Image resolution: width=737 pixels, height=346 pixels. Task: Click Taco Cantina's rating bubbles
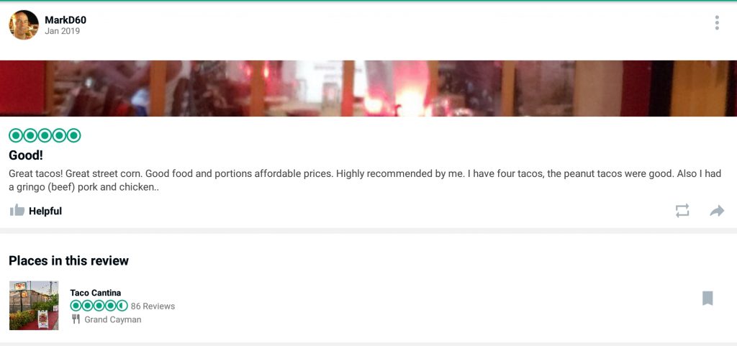[x=99, y=306]
